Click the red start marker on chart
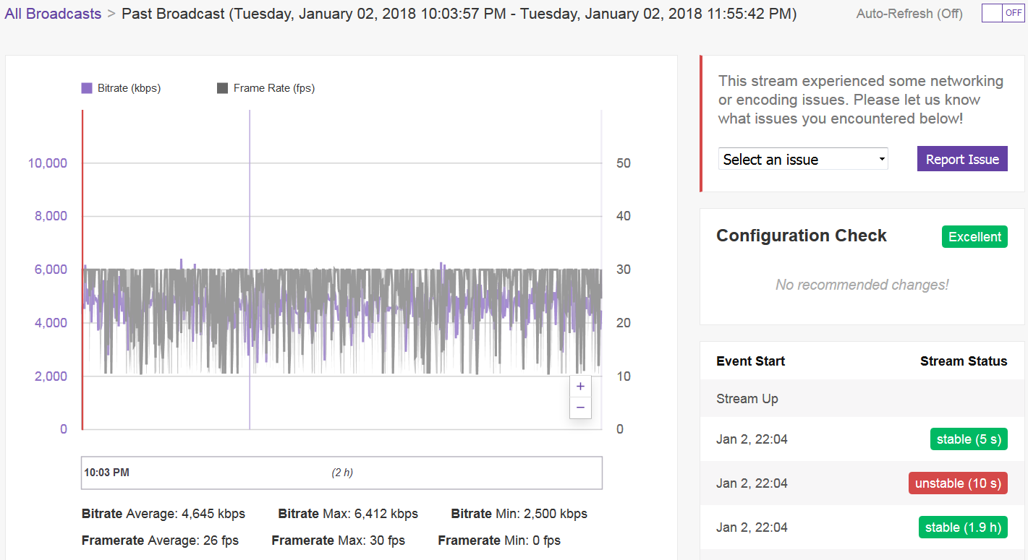1028x560 pixels. 82,270
